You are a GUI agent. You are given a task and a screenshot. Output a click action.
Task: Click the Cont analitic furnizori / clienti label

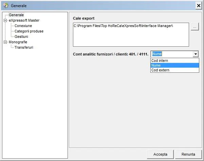pos(111,54)
